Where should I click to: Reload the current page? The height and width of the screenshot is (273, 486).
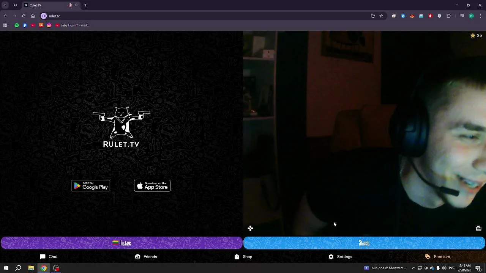click(24, 16)
